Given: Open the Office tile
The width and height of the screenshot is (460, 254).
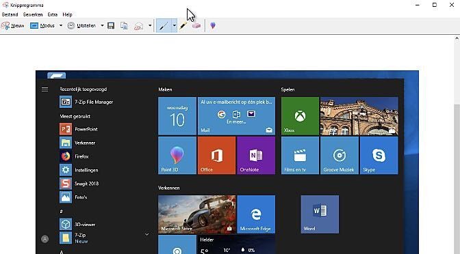Looking at the screenshot, I should [x=216, y=156].
